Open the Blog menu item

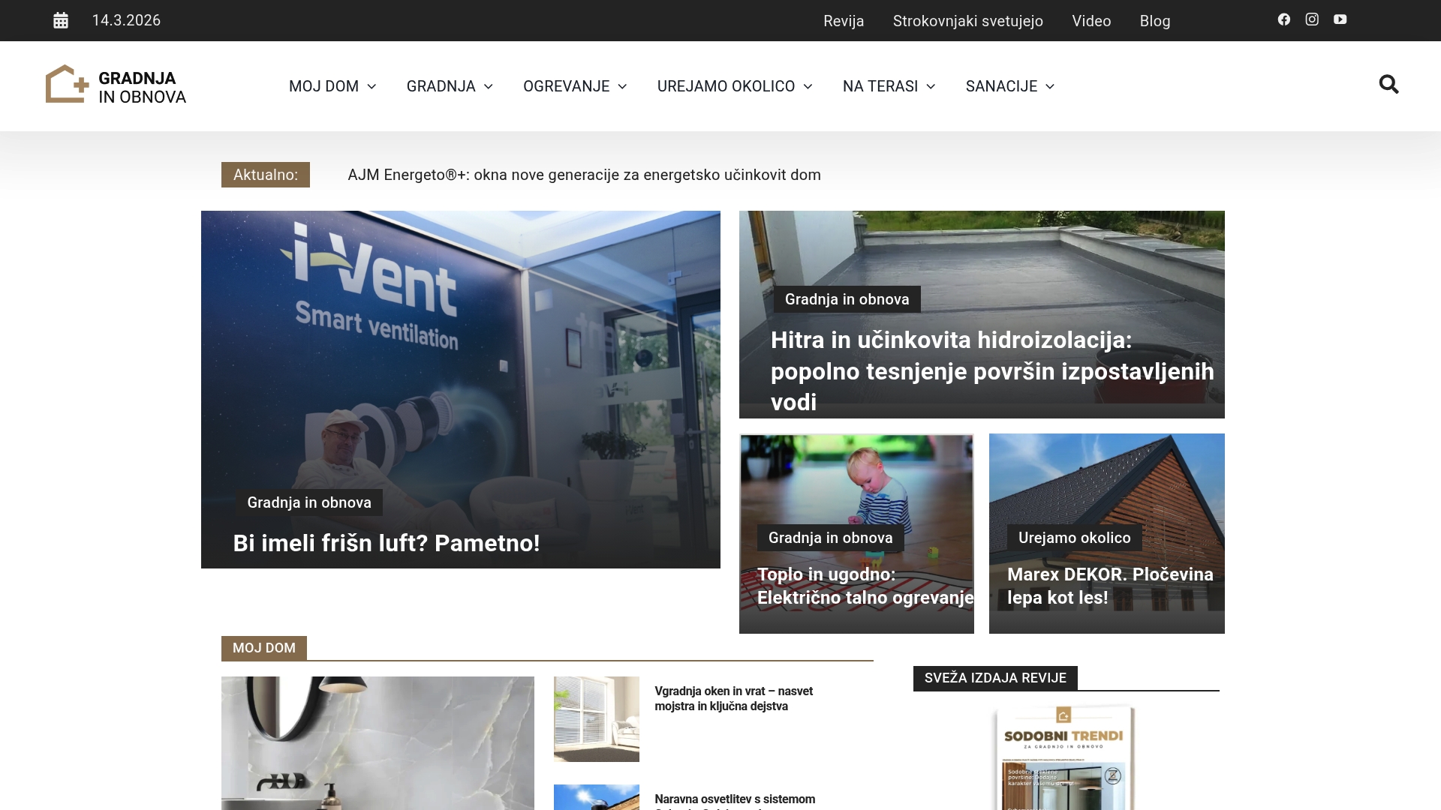tap(1154, 21)
